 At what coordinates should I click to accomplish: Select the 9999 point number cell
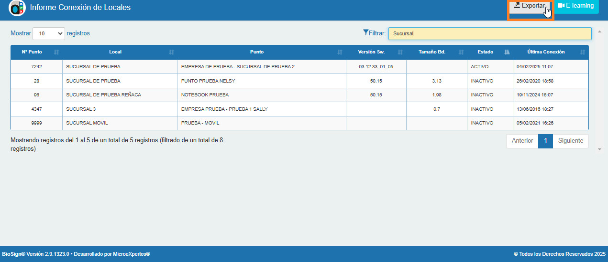[37, 123]
